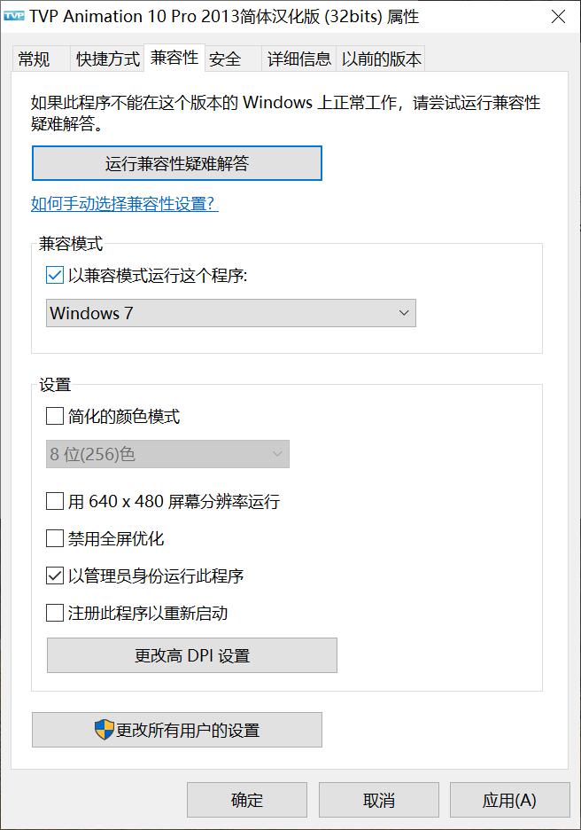Open 如何手动选择兼容性设置 link

[x=124, y=205]
